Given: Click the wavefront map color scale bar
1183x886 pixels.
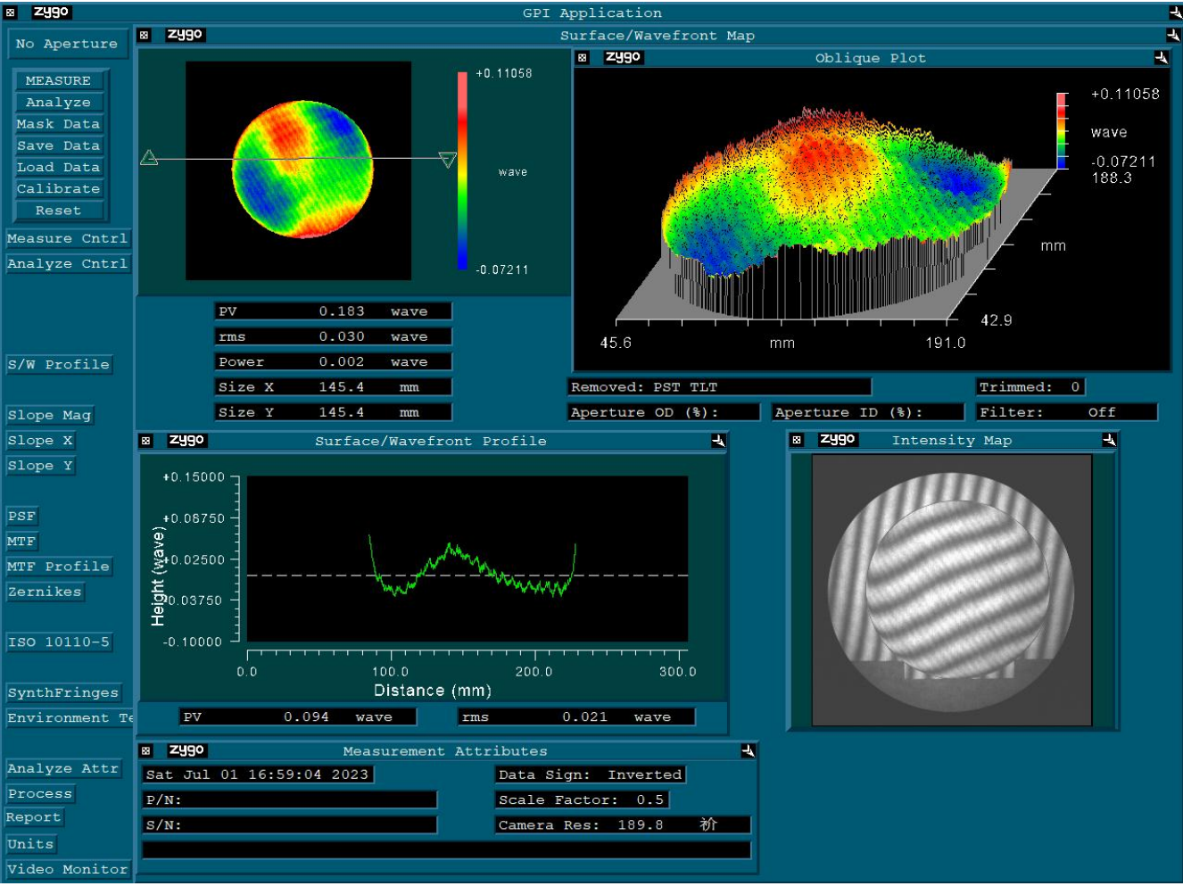Looking at the screenshot, I should [x=462, y=170].
